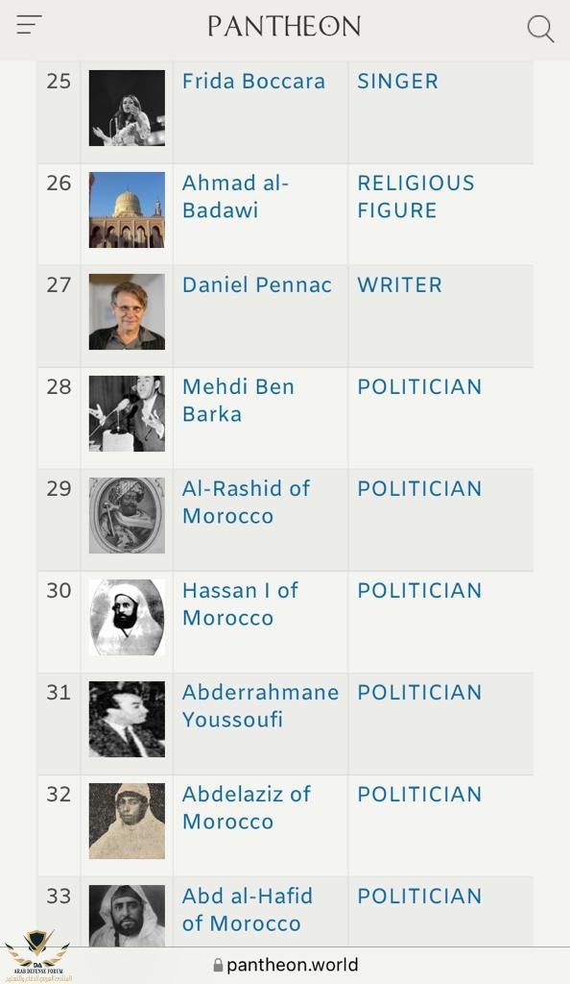Image resolution: width=570 pixels, height=984 pixels.
Task: Click the PANTHEON logo
Action: click(284, 26)
